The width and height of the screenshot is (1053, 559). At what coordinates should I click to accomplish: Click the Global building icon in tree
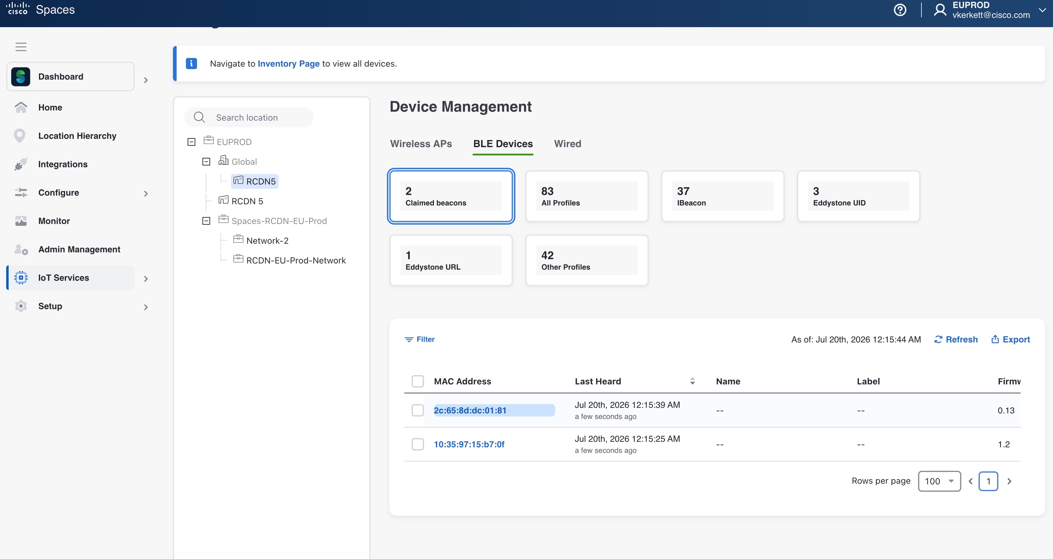[x=223, y=160]
